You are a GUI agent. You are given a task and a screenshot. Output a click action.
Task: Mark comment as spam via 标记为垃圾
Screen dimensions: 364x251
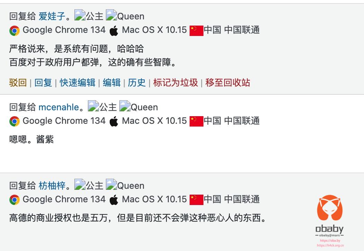tap(175, 83)
